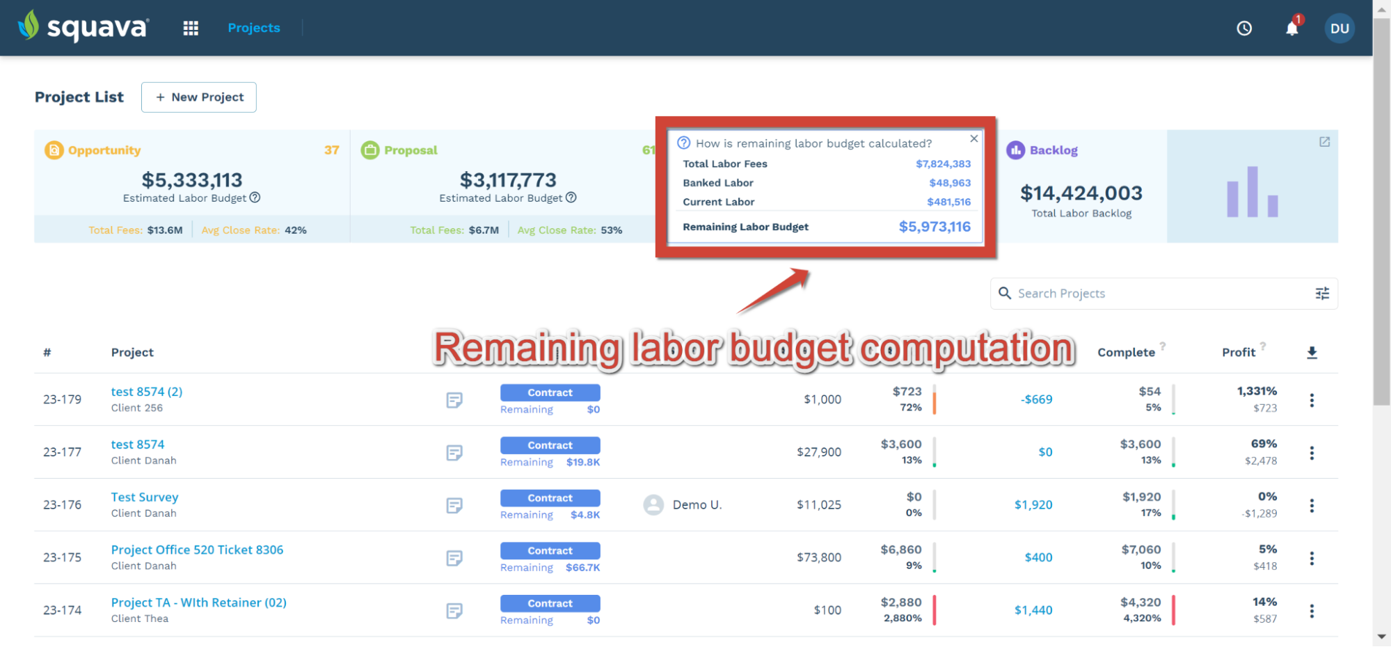
Task: Open the recent history clock icon
Action: [x=1244, y=28]
